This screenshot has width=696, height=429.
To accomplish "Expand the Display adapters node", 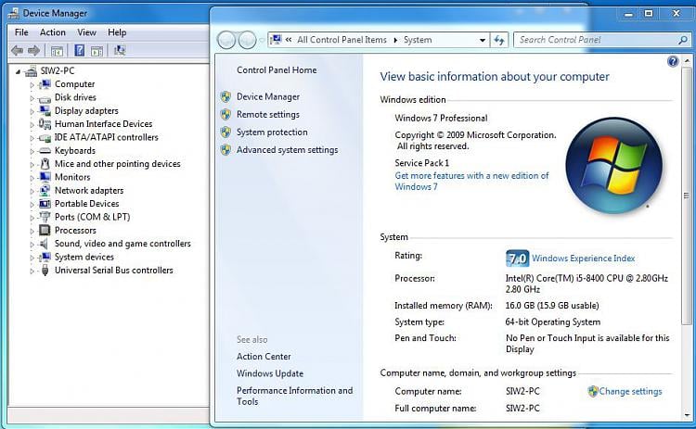I will point(32,111).
